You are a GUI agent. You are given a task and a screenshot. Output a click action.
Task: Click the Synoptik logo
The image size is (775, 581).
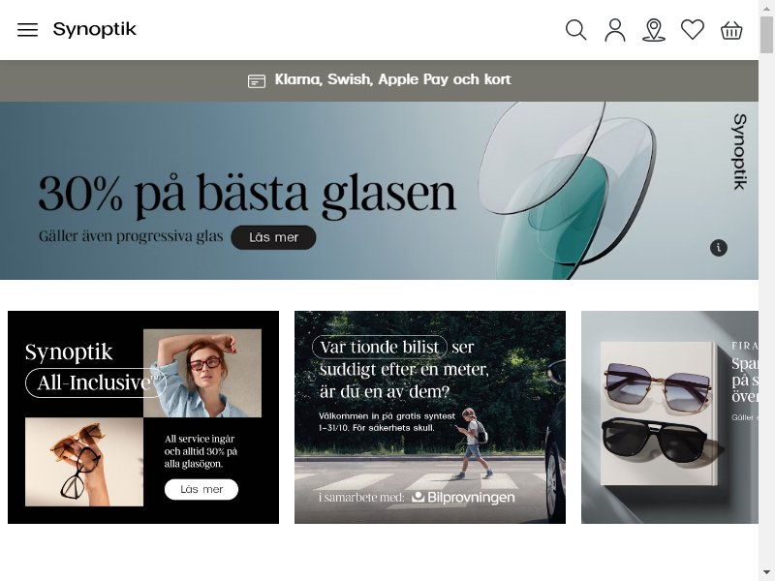[x=94, y=29]
